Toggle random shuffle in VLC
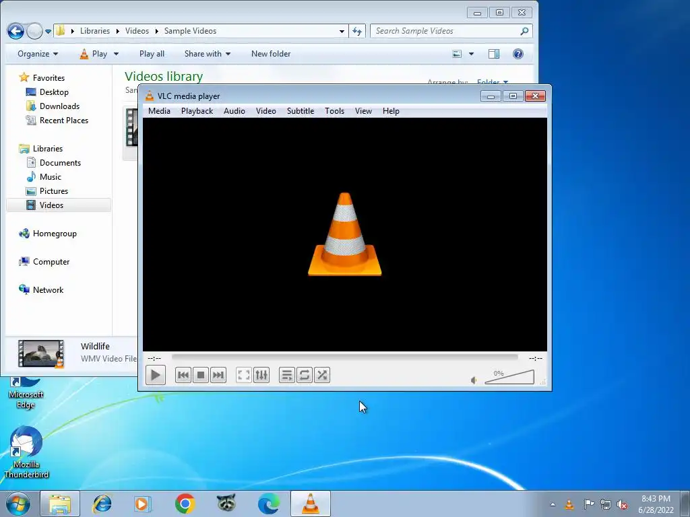Image resolution: width=690 pixels, height=517 pixels. pos(322,375)
